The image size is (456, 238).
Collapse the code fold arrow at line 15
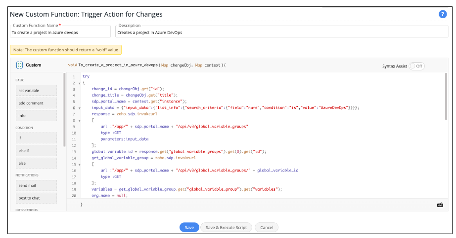[x=80, y=165]
